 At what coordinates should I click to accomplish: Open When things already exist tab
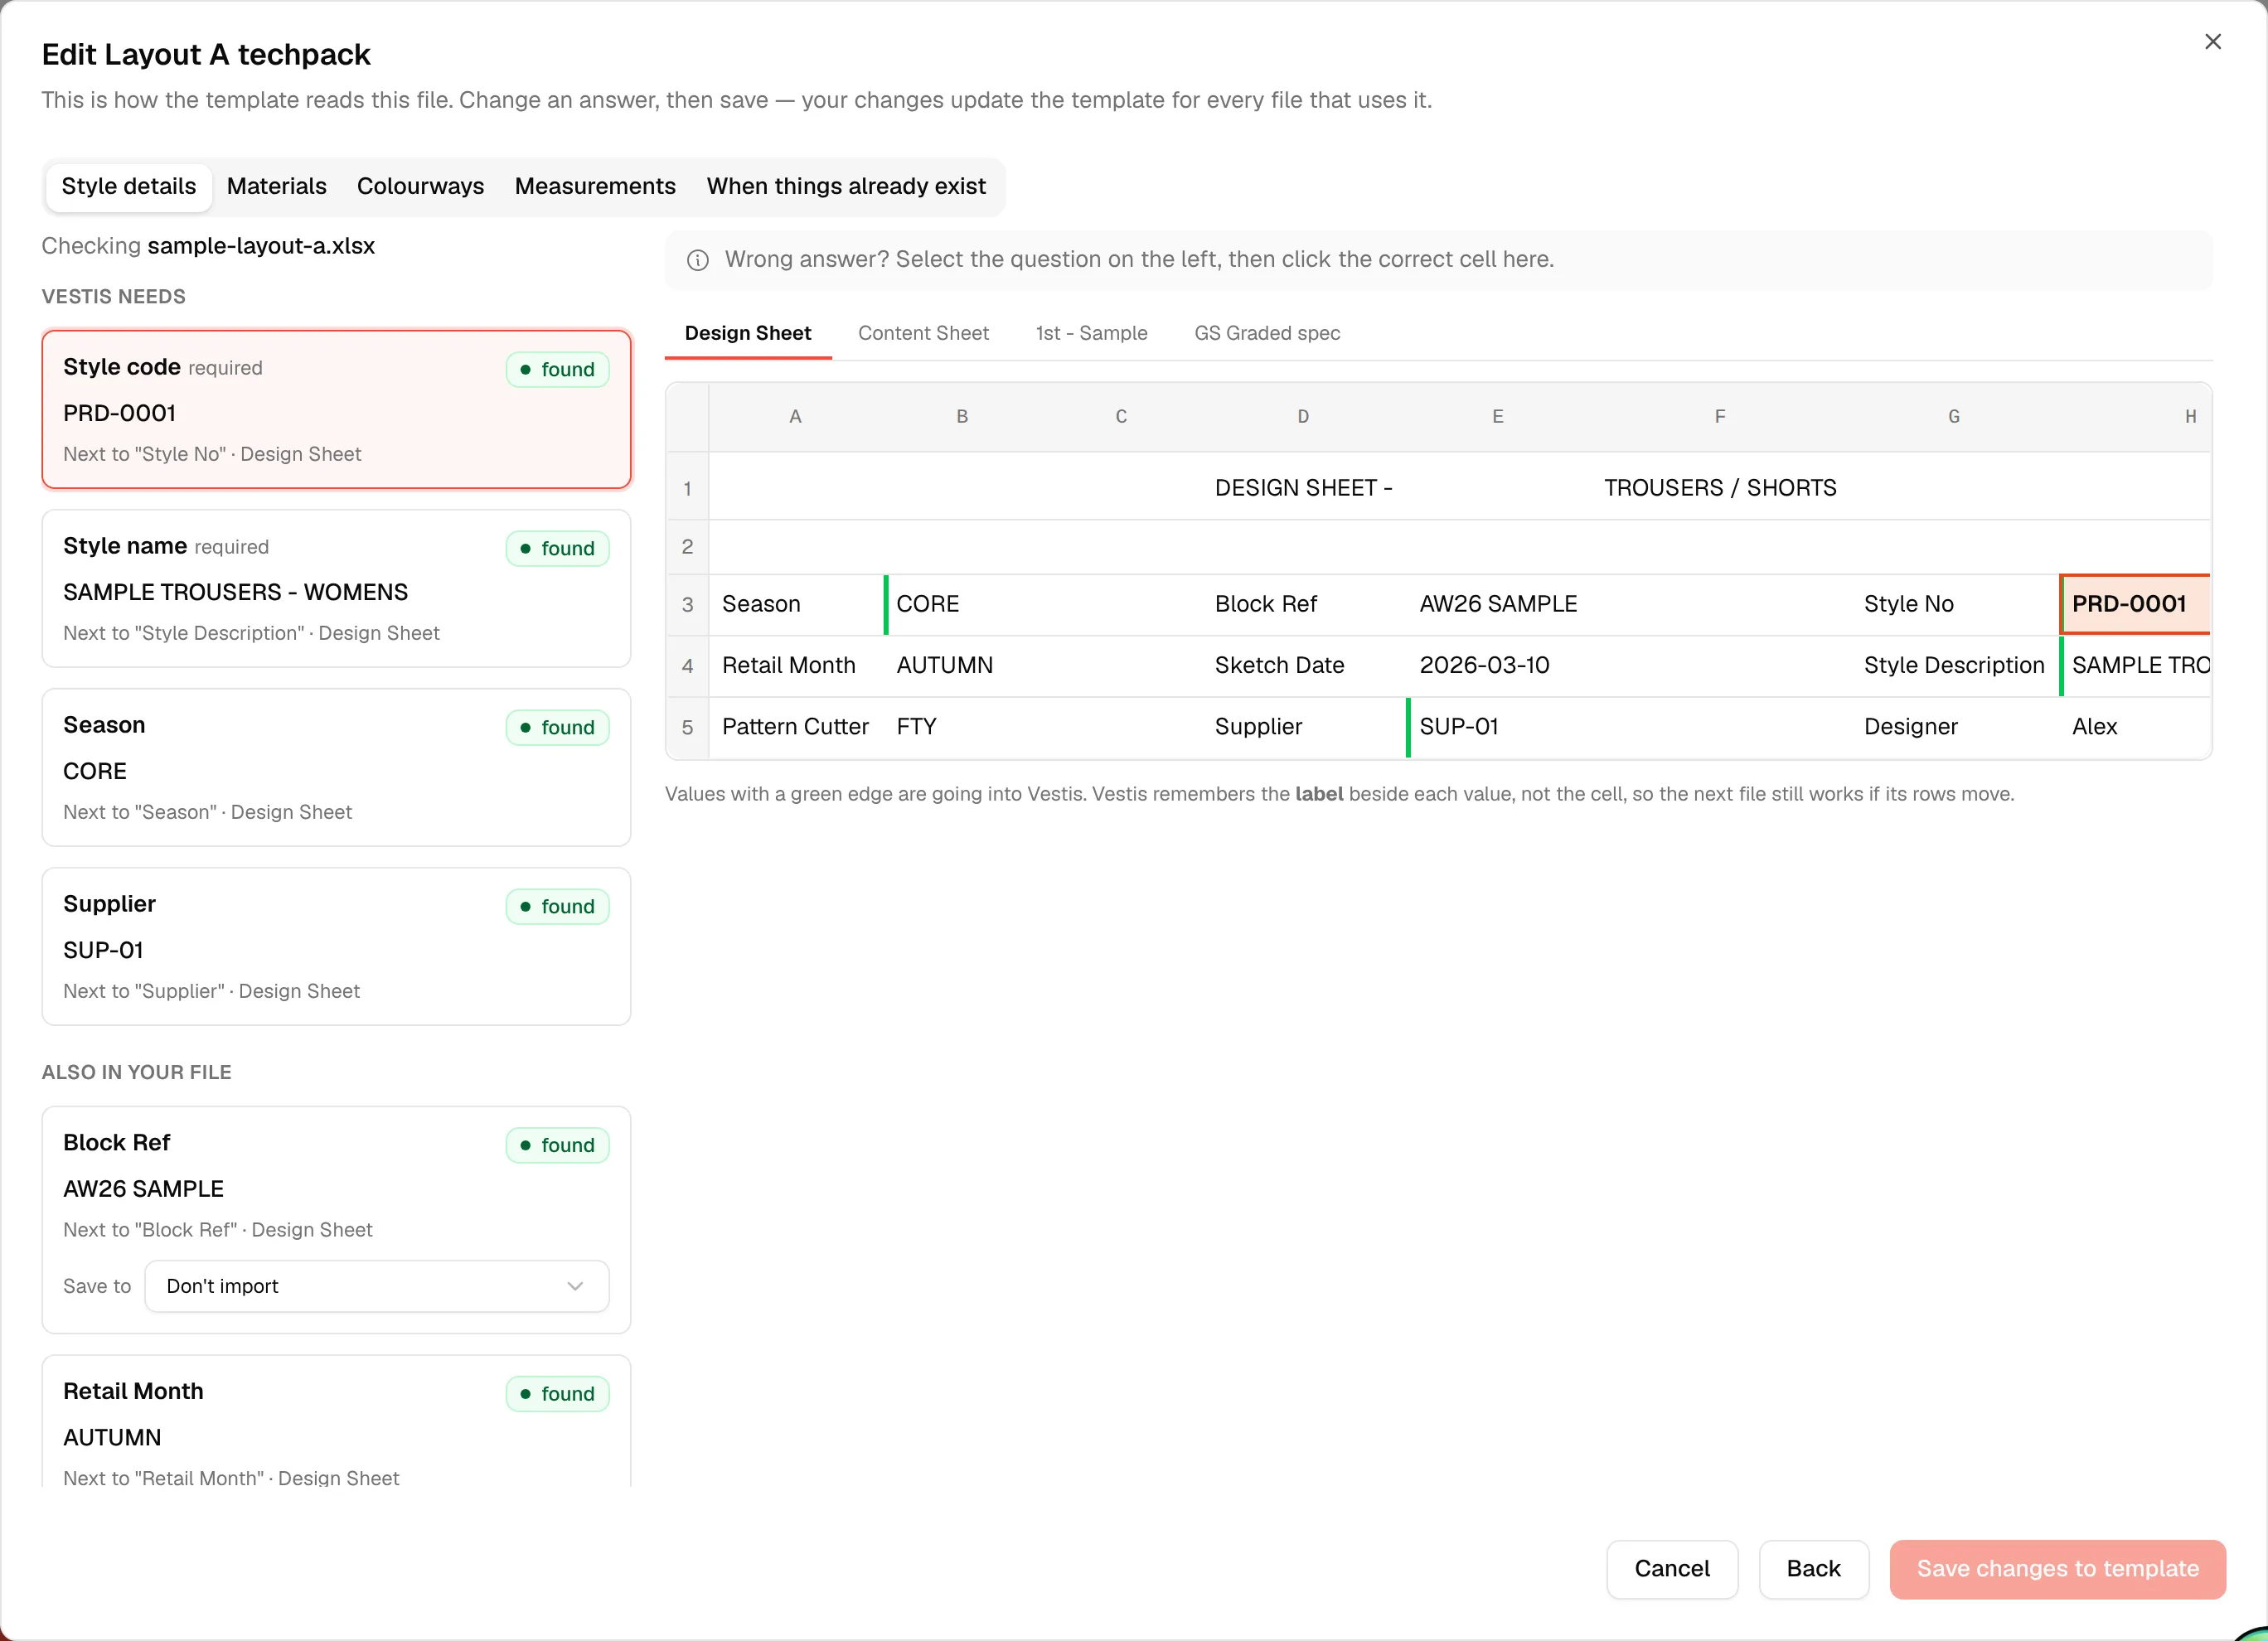pyautogui.click(x=846, y=186)
